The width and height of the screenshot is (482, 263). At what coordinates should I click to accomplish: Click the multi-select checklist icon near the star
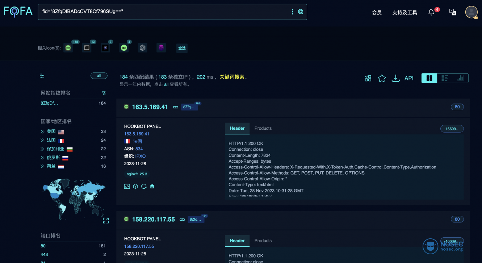[368, 78]
